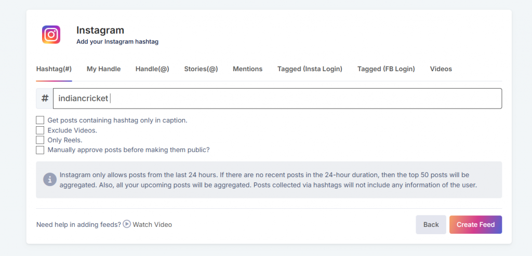
Task: Click the Create Feed button
Action: click(475, 225)
